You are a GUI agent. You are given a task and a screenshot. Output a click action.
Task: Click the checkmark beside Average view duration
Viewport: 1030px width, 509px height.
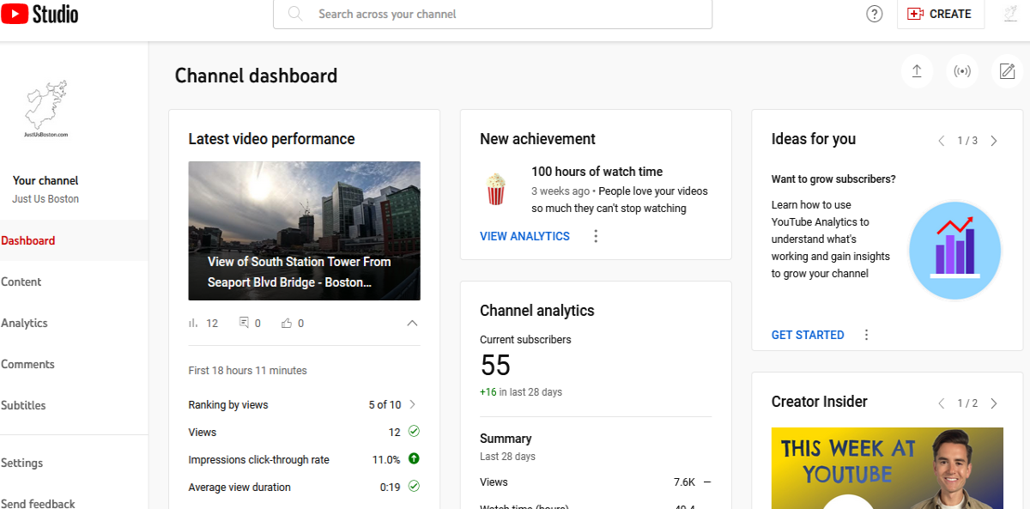pos(414,486)
